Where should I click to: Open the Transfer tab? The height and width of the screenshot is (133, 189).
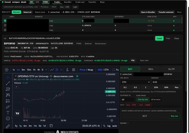pyautogui.click(x=92, y=2)
